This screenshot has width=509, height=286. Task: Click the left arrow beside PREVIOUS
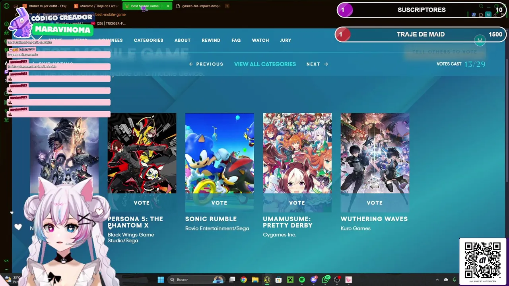coord(191,64)
